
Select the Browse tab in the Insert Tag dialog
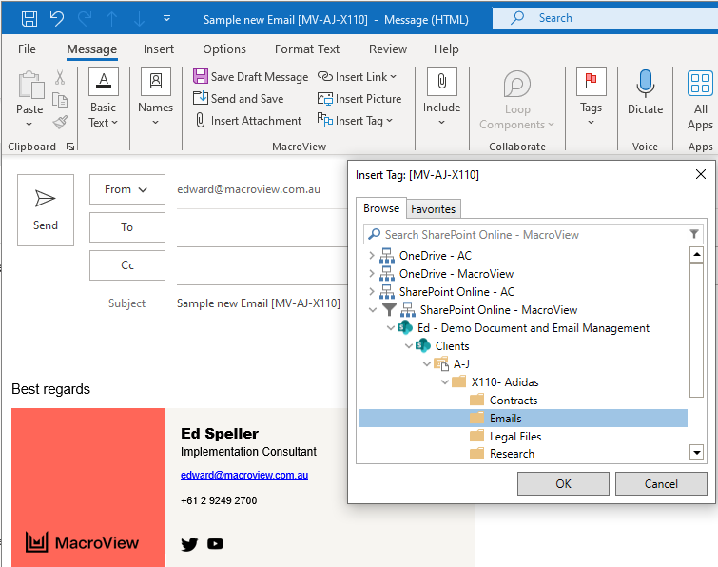[381, 208]
